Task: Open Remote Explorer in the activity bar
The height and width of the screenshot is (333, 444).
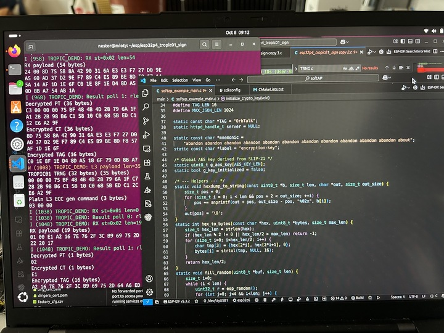Action: [x=147, y=149]
